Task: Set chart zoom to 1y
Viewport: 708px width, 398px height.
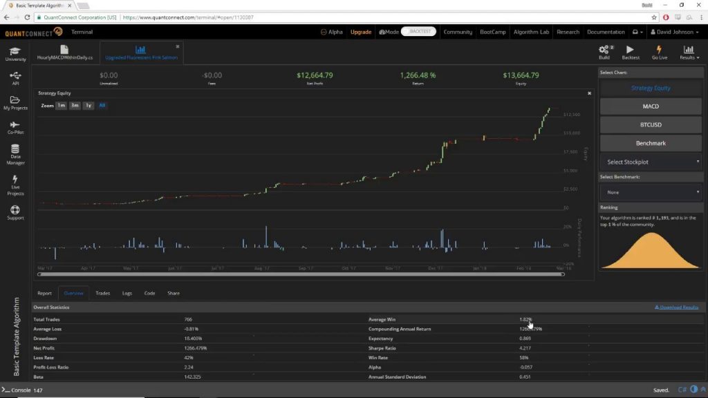Action: click(x=88, y=106)
